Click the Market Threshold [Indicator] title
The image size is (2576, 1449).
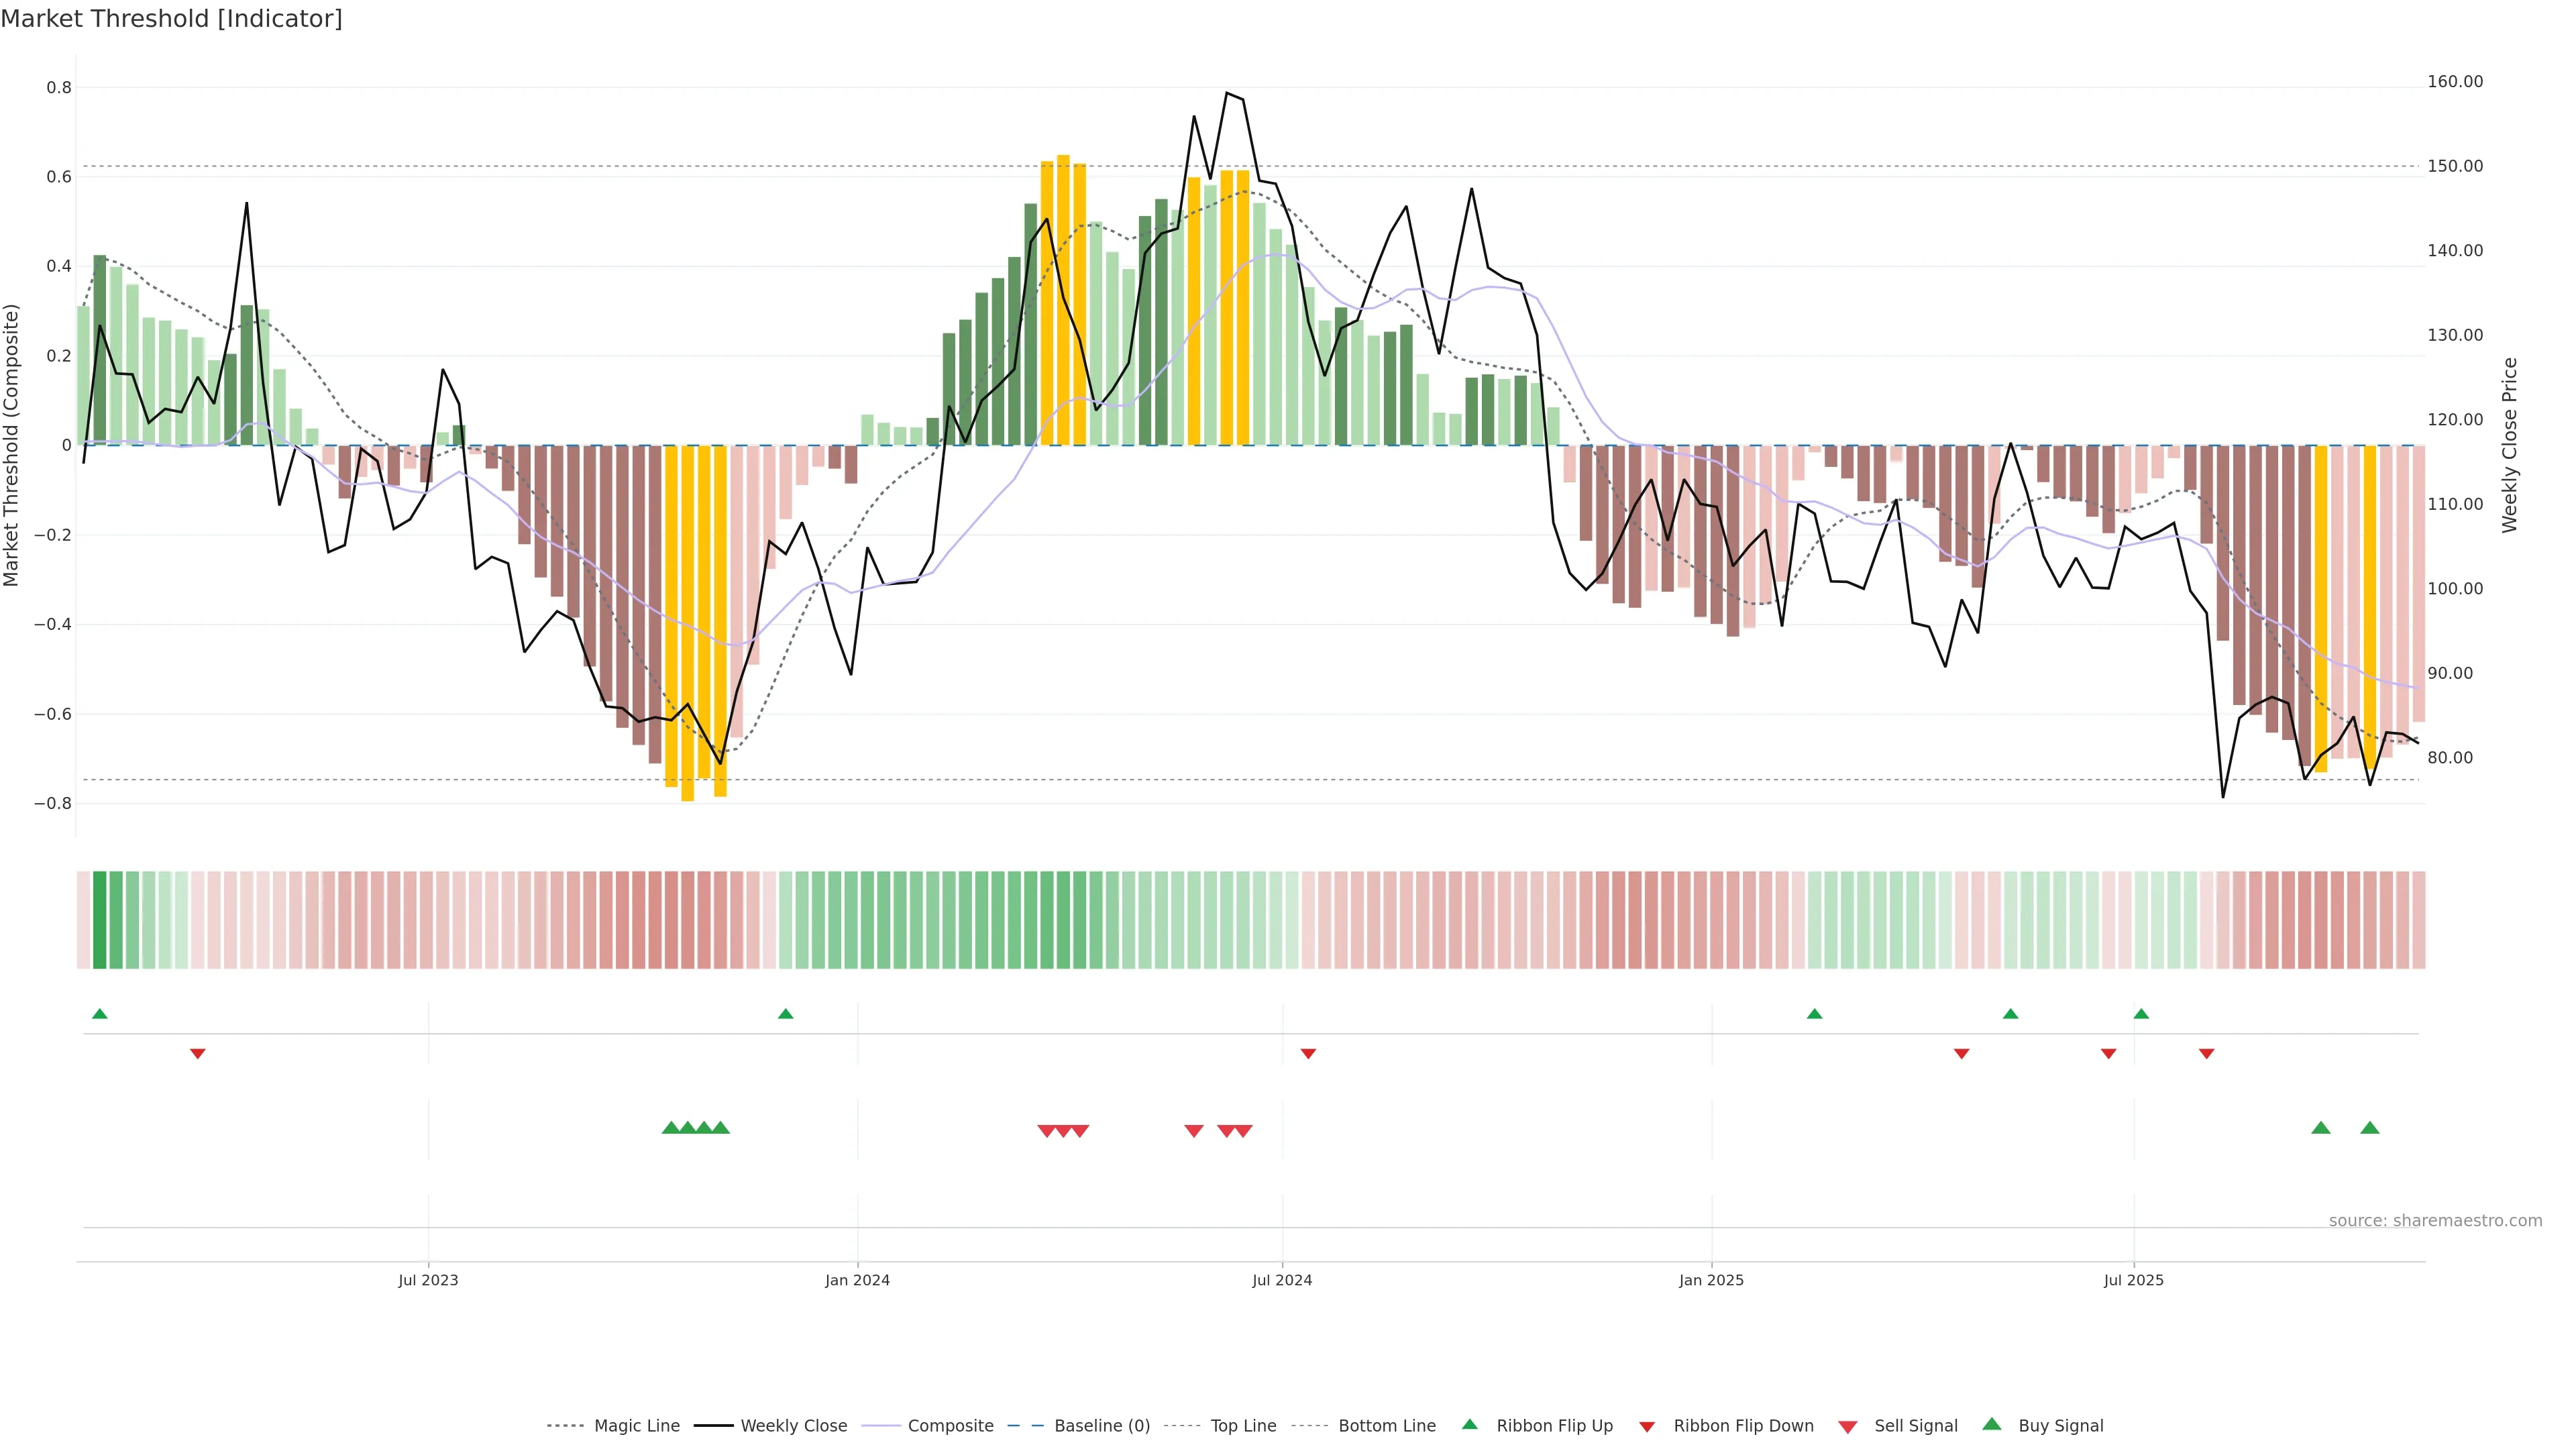coord(171,19)
